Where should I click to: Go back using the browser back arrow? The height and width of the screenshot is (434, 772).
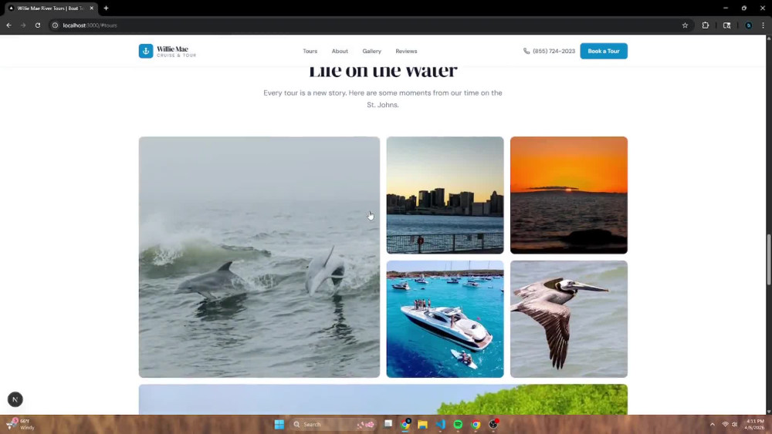pos(8,25)
